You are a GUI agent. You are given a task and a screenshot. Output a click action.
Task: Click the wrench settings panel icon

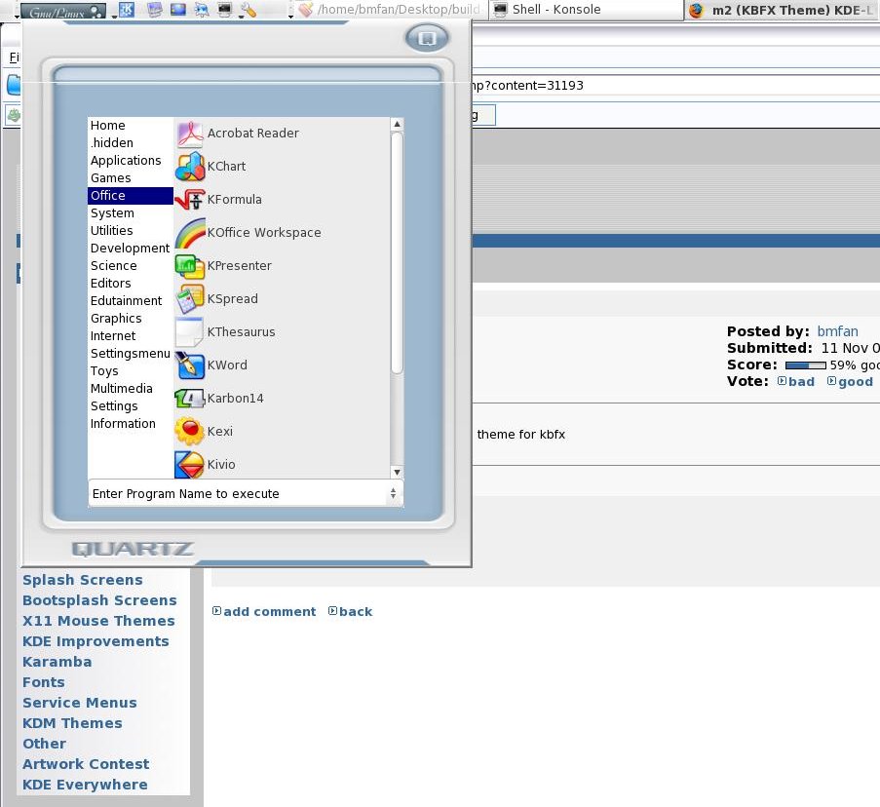point(248,10)
